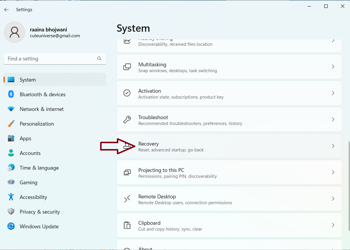Click the search magnifier icon
This screenshot has width=350, height=250.
pyautogui.click(x=99, y=59)
